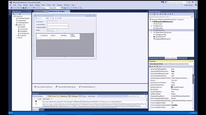Open the File menu
This screenshot has height=115, width=206.
tap(11, 5)
